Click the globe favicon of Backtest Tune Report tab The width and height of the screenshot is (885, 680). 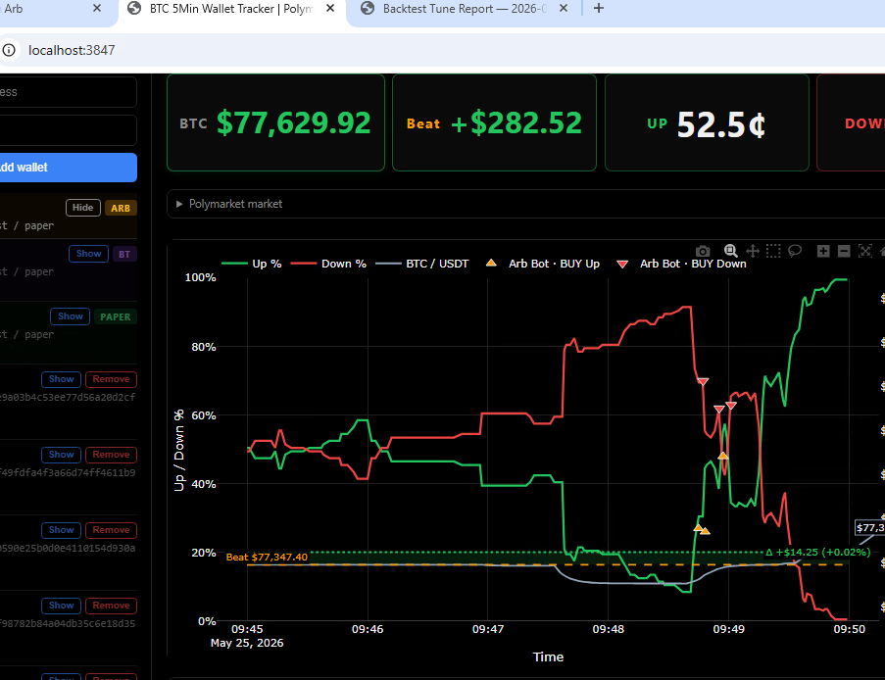coord(368,9)
